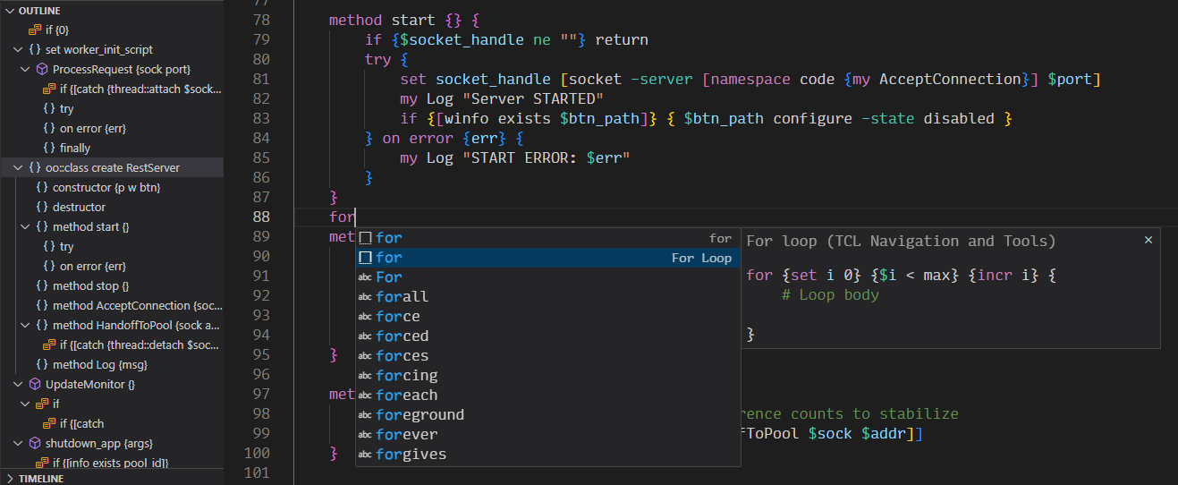Collapse the oo::class create RestServer chevron

[x=19, y=167]
